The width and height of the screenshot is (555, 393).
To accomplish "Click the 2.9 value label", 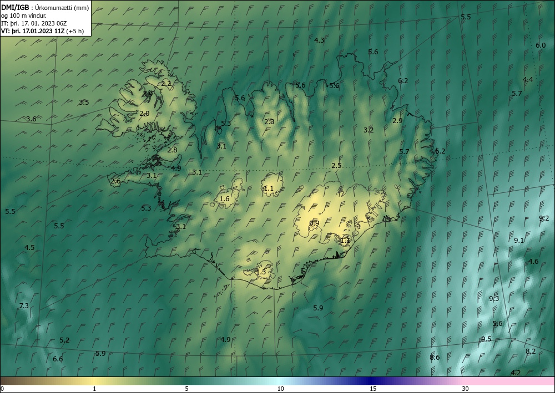I will click(397, 120).
